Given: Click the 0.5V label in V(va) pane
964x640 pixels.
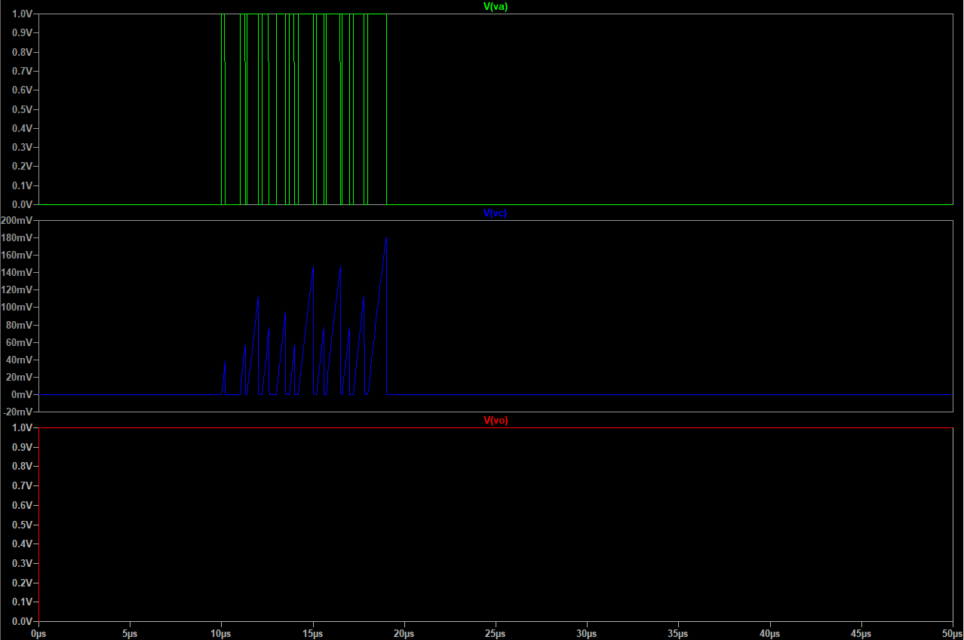Looking at the screenshot, I should tap(22, 109).
